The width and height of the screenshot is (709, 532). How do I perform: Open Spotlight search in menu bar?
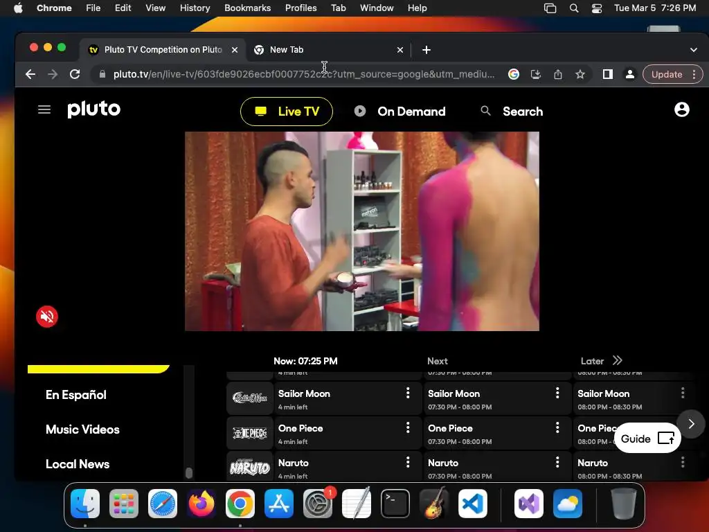tap(574, 8)
